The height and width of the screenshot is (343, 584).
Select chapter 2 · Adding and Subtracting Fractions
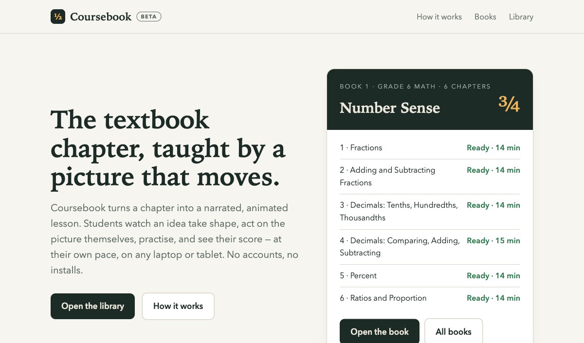pos(430,177)
